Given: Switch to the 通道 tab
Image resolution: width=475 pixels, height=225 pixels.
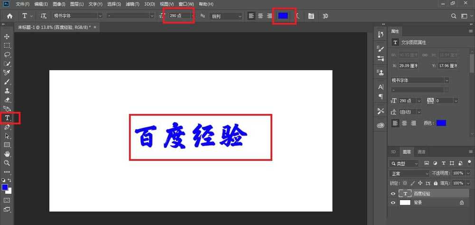Looking at the screenshot, I should click(421, 152).
